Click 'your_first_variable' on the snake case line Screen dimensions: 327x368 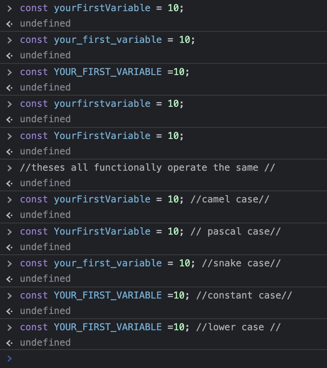click(x=108, y=263)
